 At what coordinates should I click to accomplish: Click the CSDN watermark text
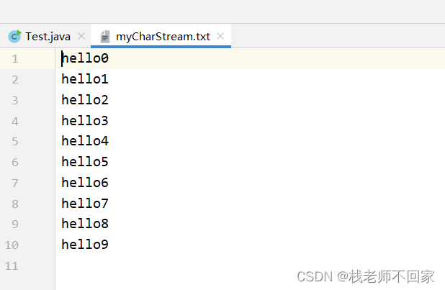366,276
